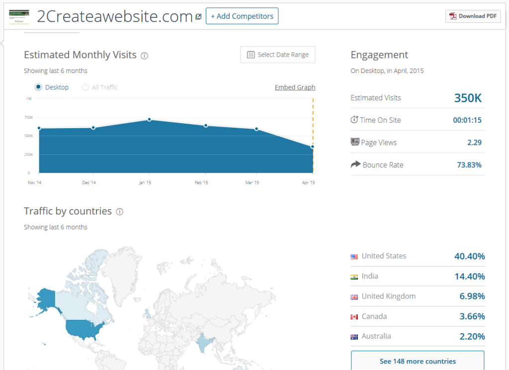Click the Canada country label
Screen dimensions: 509x370
tap(374, 316)
